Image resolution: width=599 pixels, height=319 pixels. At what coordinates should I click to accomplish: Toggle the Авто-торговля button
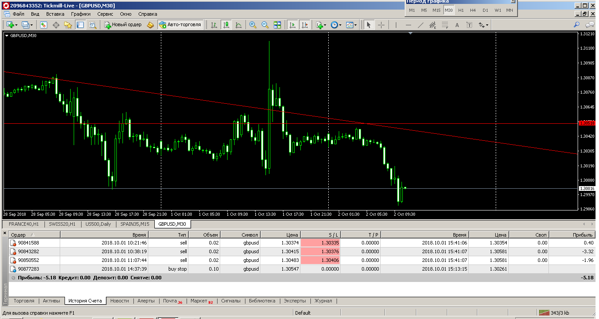coord(180,25)
